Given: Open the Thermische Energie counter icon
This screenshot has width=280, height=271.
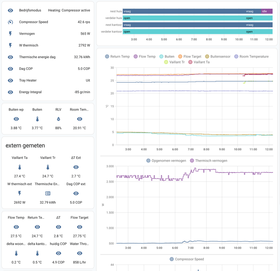Looking at the screenshot, I should (x=48, y=193).
